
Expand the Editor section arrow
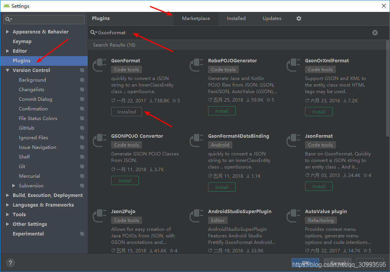(7, 51)
